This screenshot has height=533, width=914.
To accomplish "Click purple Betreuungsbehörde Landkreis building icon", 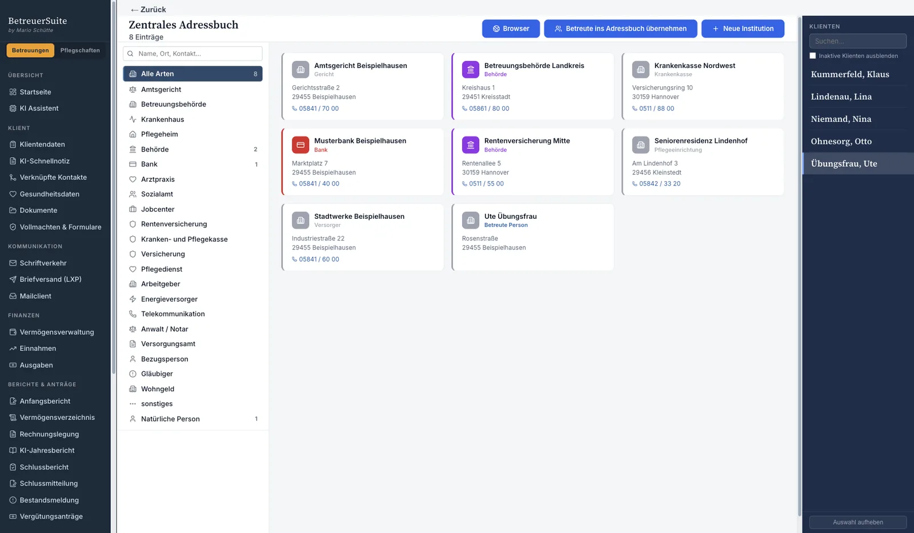I will pyautogui.click(x=471, y=70).
